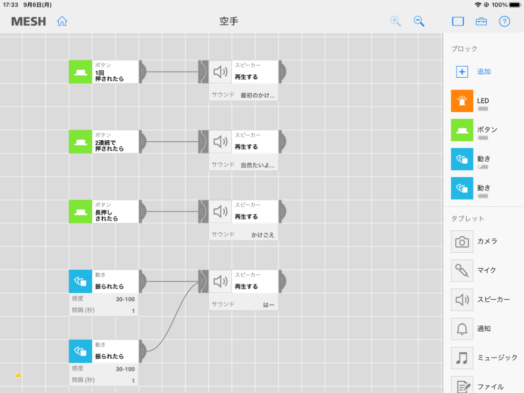Click the 17:33 clock in status bar
This screenshot has width=524, height=393.
[10, 5]
